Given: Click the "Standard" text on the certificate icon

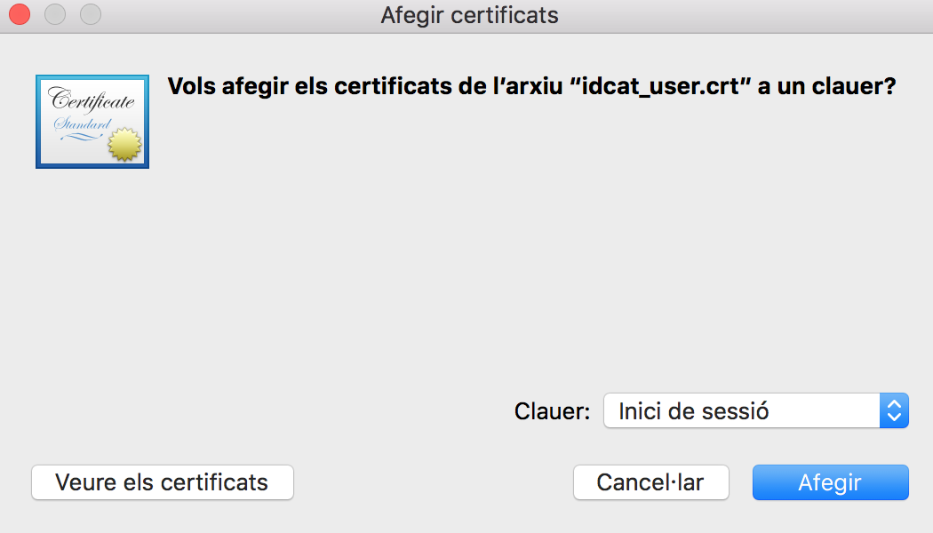Looking at the screenshot, I should 82,123.
